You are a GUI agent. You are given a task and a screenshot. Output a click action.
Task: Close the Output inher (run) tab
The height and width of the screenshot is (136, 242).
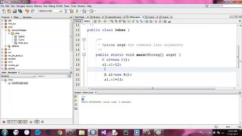tap(96, 93)
